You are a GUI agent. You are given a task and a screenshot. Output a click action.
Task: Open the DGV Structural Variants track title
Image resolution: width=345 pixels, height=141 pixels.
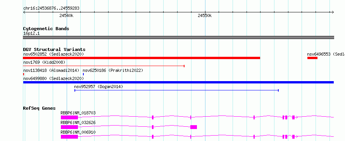pyautogui.click(x=54, y=49)
